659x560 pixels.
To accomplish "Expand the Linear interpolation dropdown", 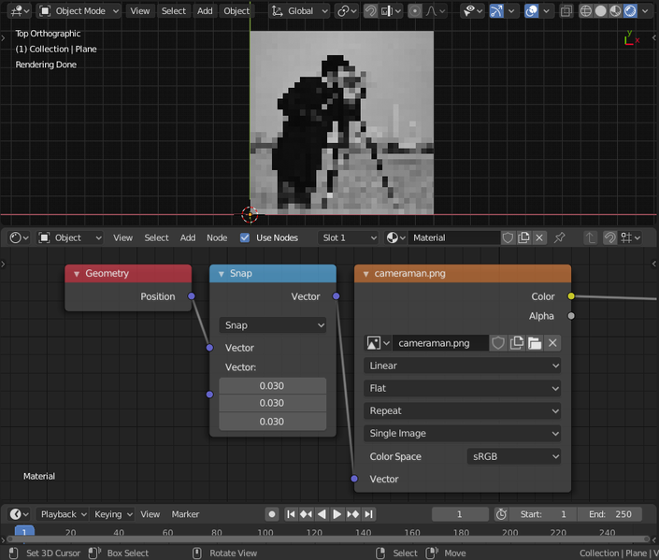I will tap(463, 366).
